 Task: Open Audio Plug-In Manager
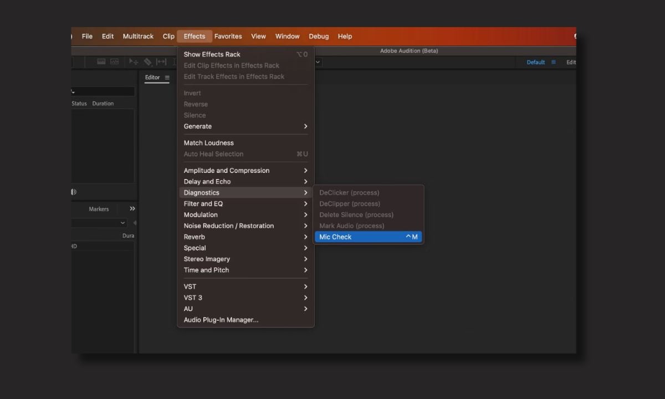[x=221, y=320]
